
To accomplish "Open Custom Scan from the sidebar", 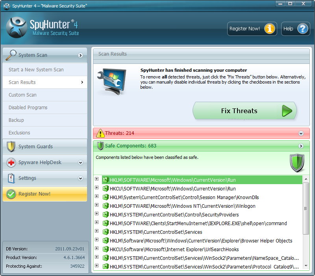I will tap(45, 95).
